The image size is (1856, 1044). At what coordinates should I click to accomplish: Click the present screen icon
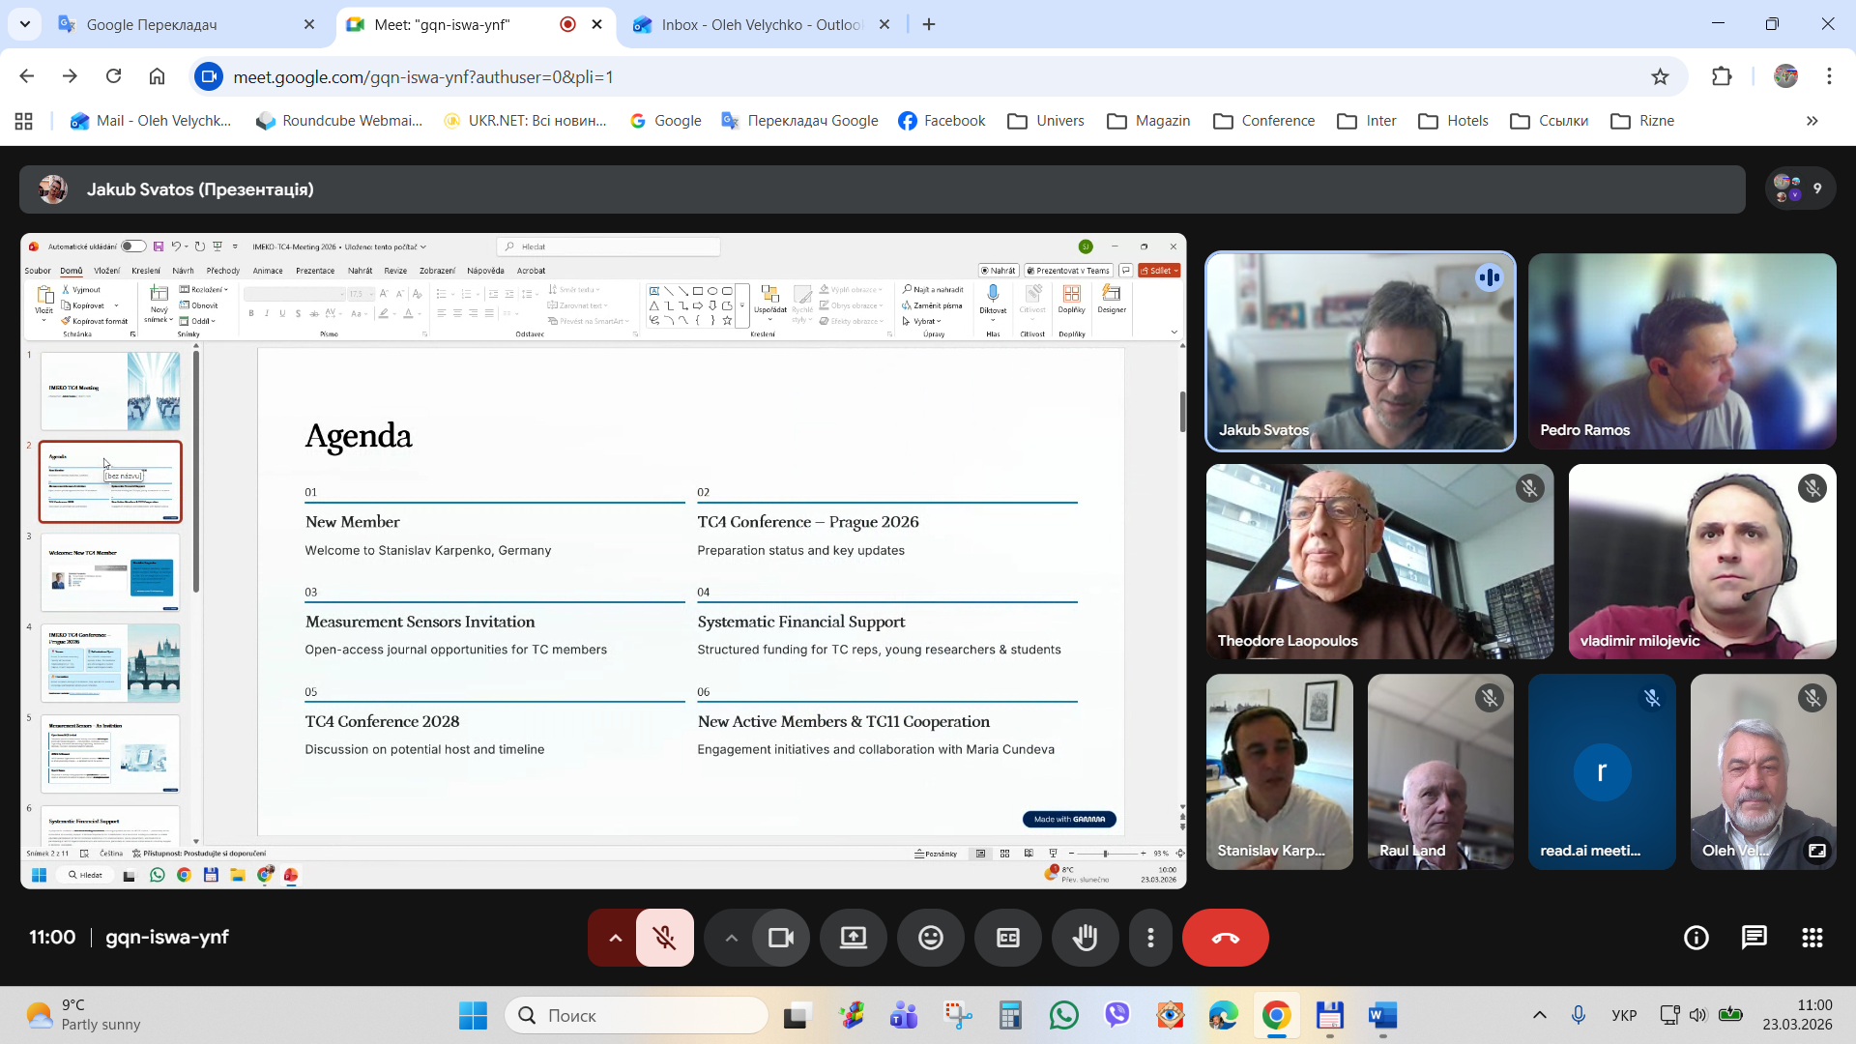853,938
